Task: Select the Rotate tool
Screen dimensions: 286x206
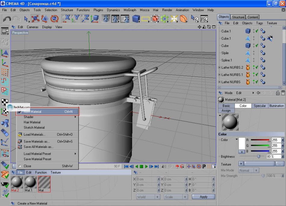Action: (54, 19)
